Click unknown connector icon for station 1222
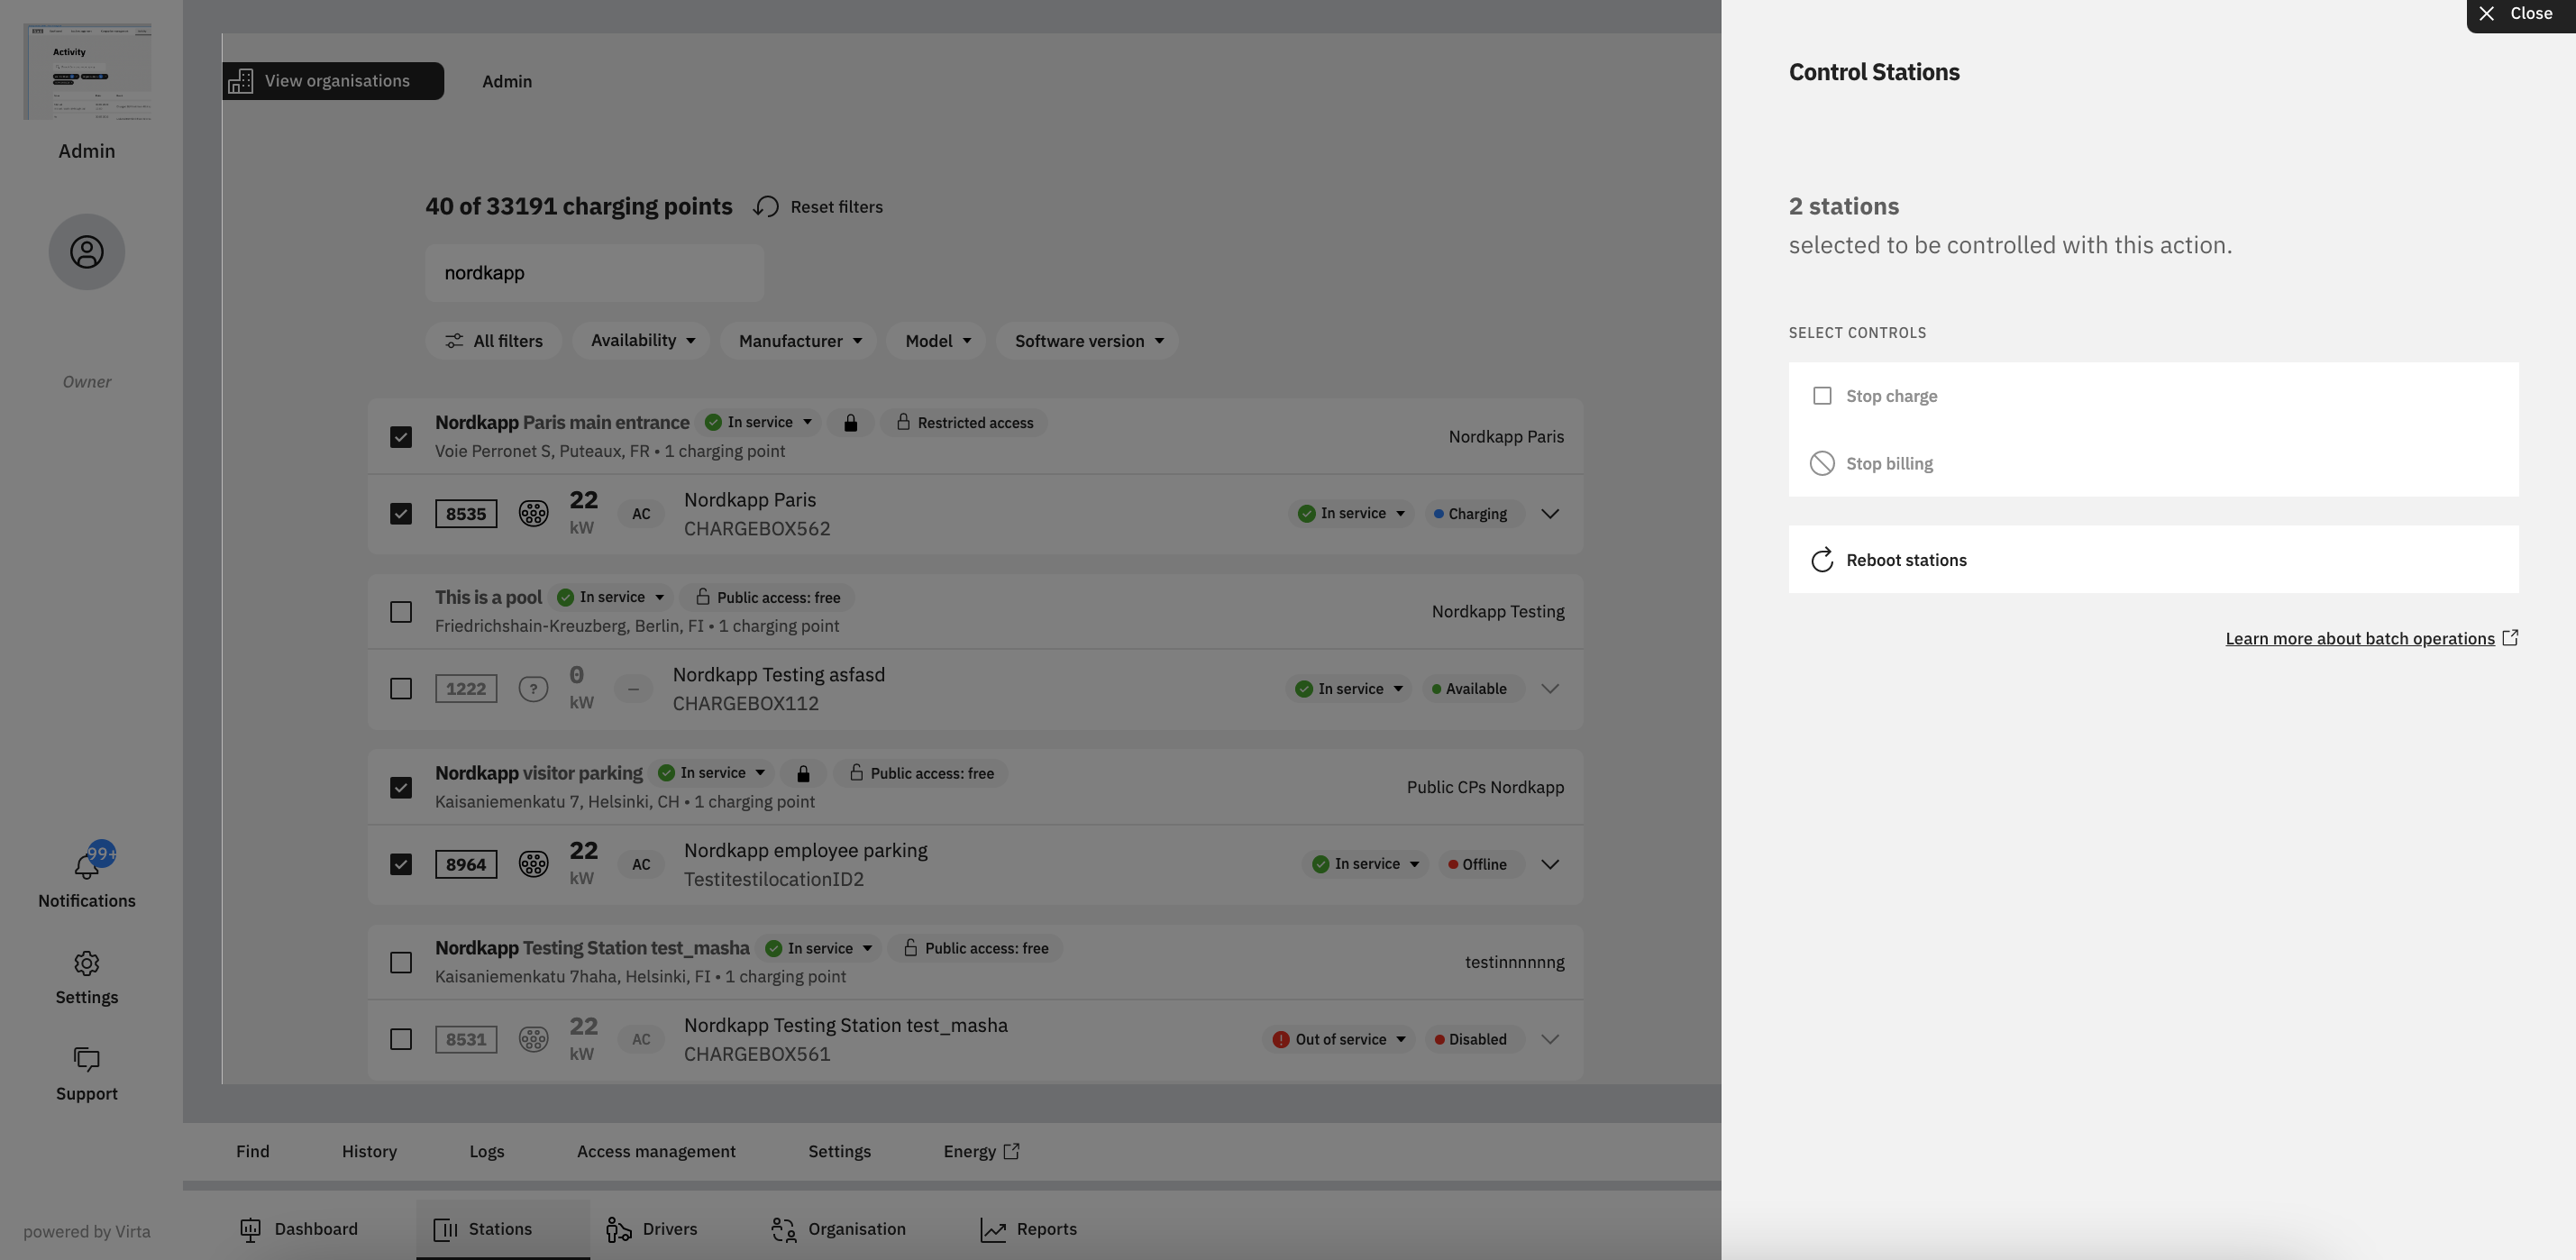The image size is (2576, 1260). (x=533, y=689)
